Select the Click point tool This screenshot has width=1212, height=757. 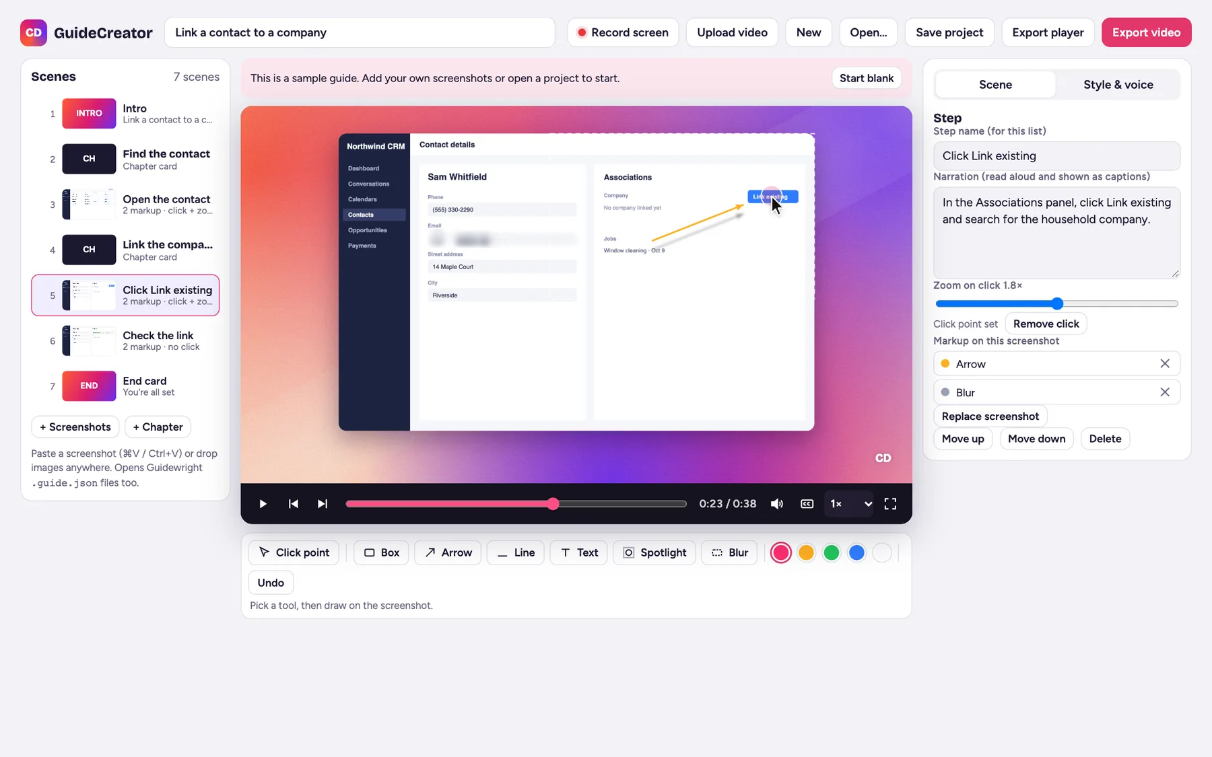[x=294, y=552]
